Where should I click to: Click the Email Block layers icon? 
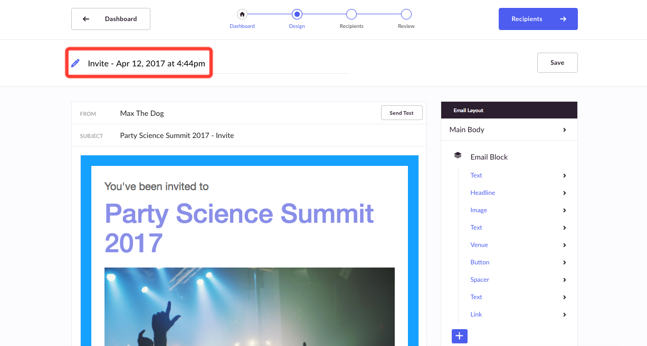coord(458,156)
